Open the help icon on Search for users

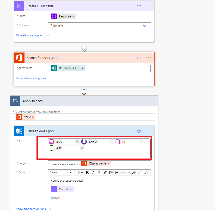[139, 57]
